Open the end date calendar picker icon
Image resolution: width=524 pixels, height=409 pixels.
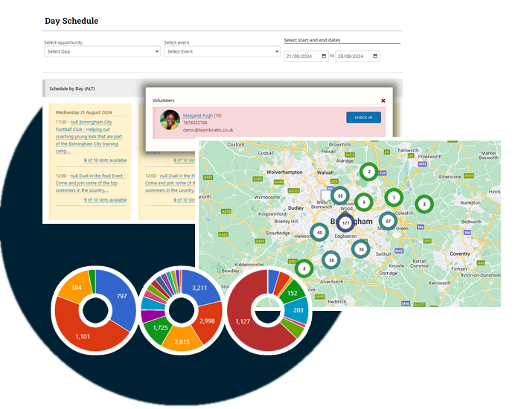375,57
